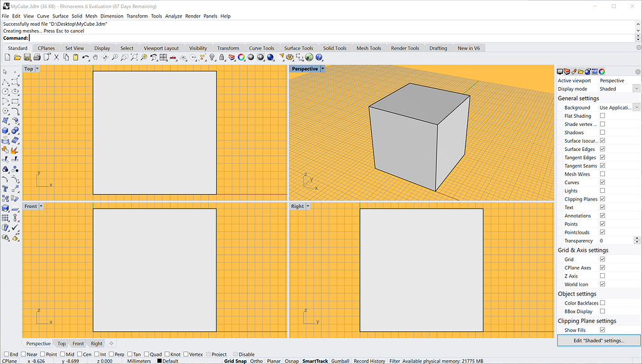This screenshot has height=364, width=642.
Task: Open the Display mode dropdown showing Shaded
Action: pos(635,89)
